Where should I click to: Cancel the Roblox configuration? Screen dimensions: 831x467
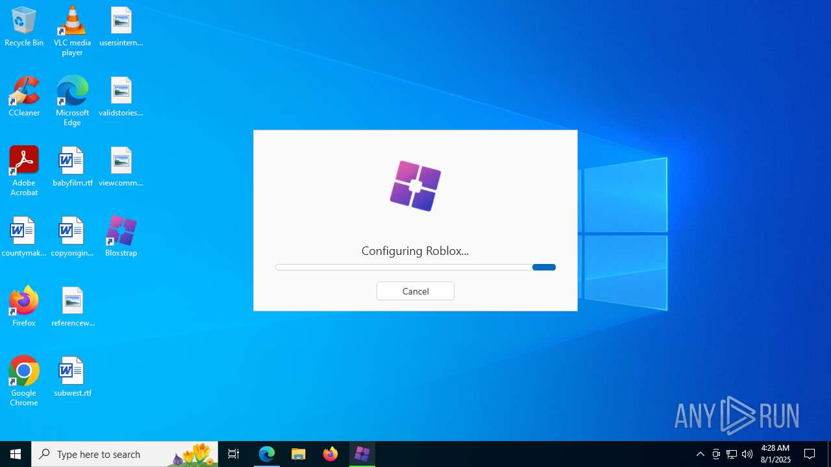coord(415,291)
